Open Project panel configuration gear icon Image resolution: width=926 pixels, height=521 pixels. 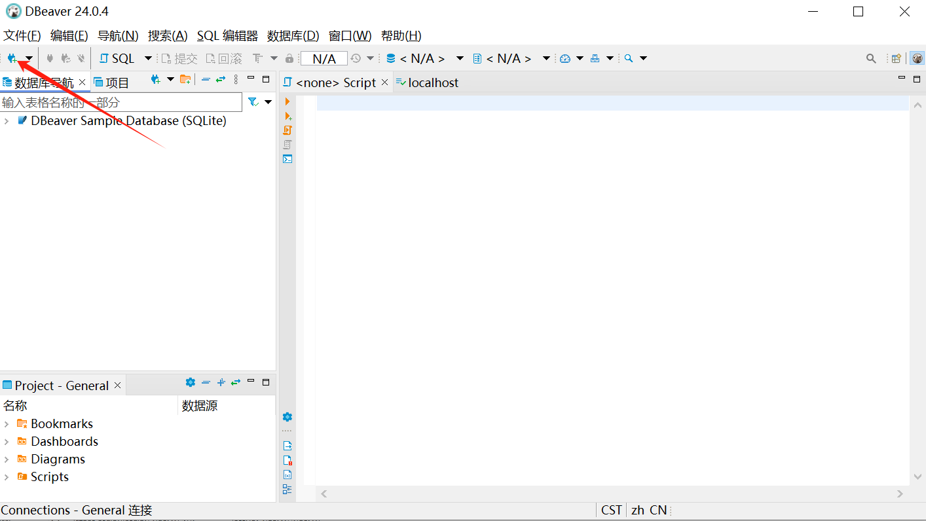(x=191, y=382)
